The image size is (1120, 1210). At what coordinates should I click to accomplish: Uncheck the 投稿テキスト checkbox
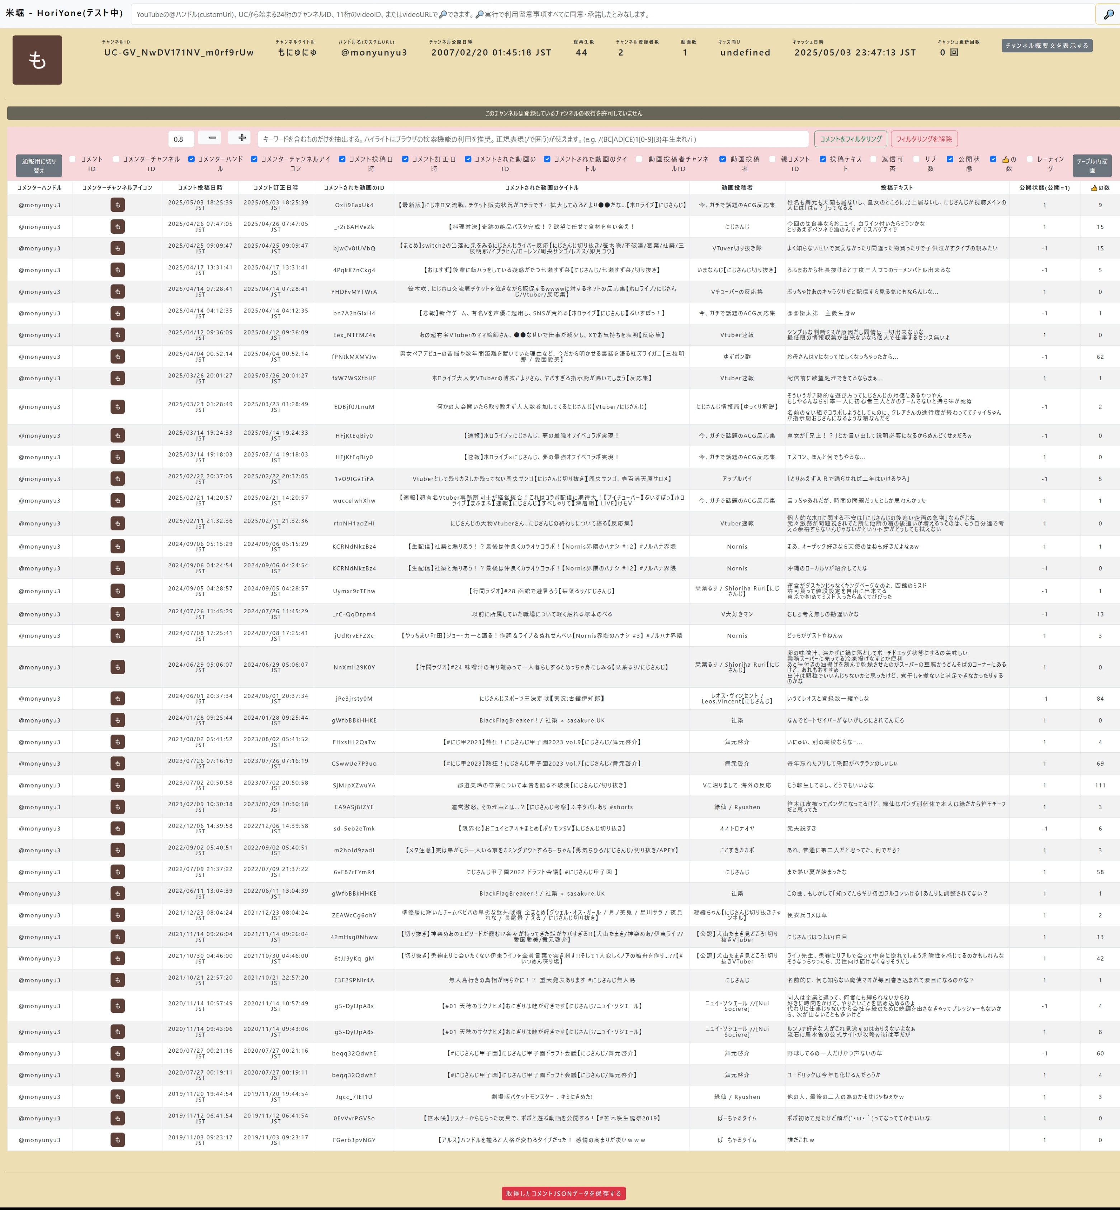tap(823, 159)
